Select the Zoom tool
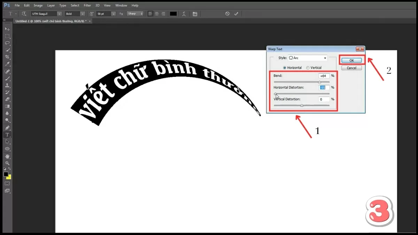 pyautogui.click(x=7, y=163)
